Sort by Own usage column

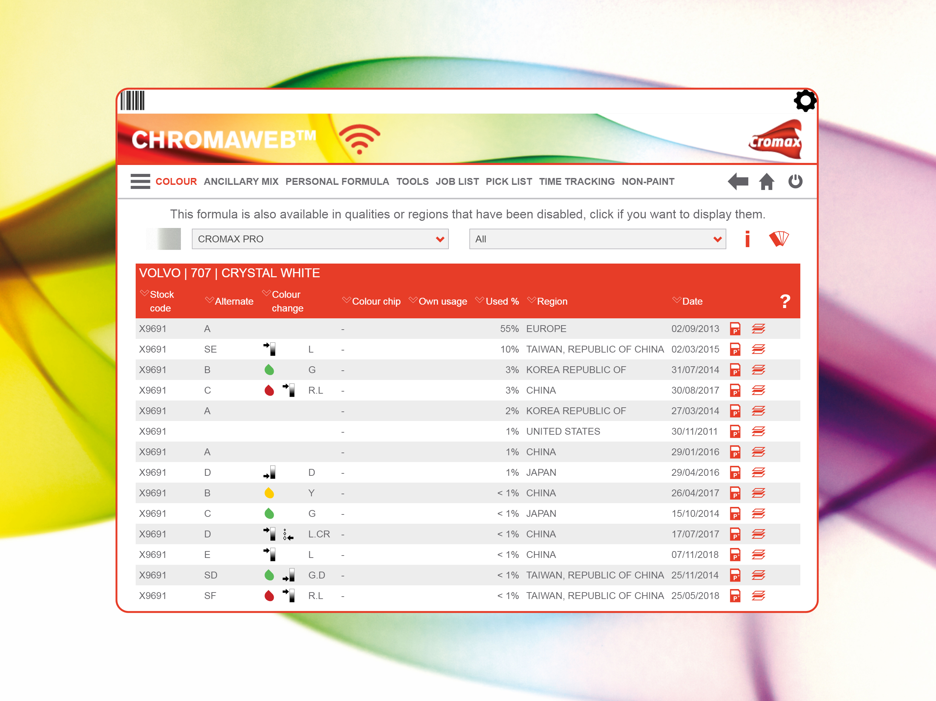[x=438, y=302]
